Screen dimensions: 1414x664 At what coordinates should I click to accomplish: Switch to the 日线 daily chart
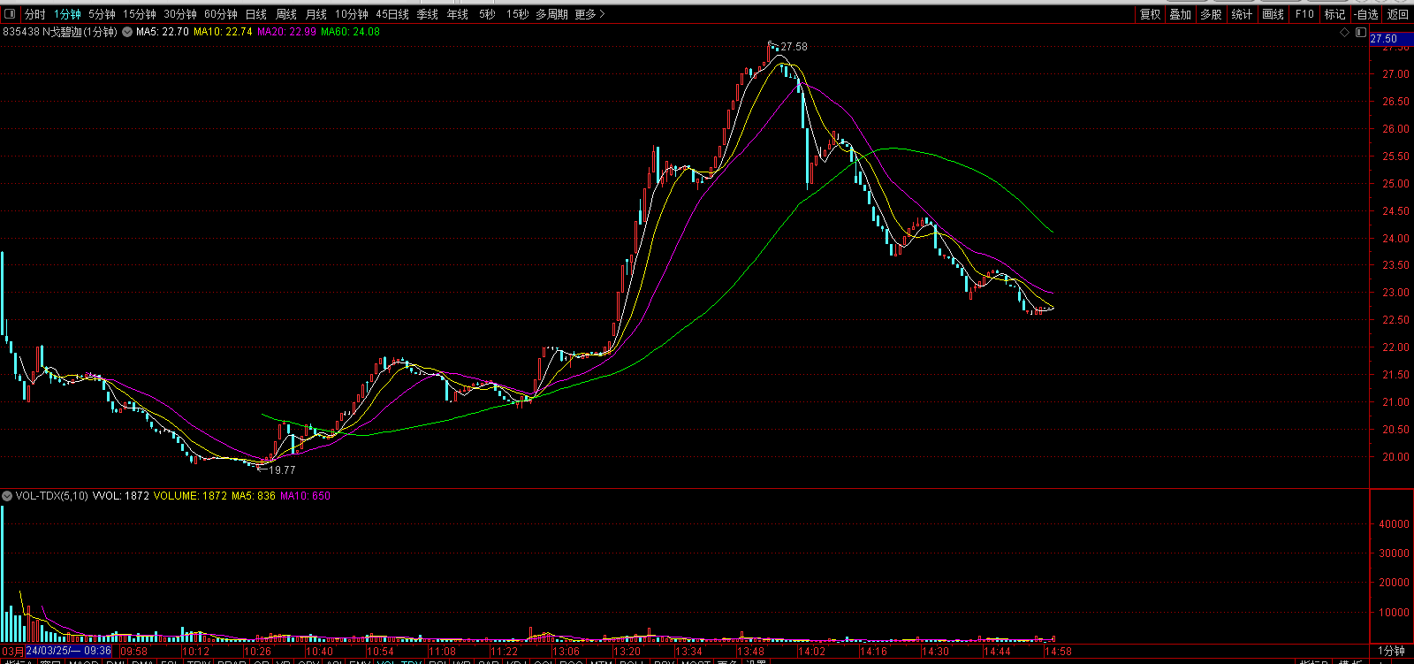256,14
